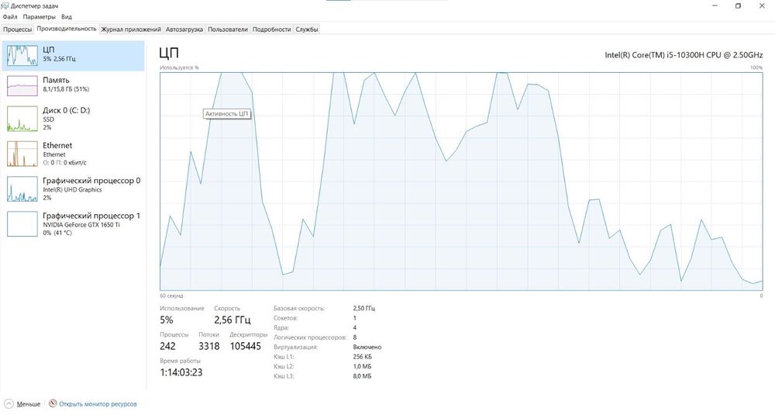The height and width of the screenshot is (415, 775).
Task: Open the Файл menu
Action: tap(10, 17)
